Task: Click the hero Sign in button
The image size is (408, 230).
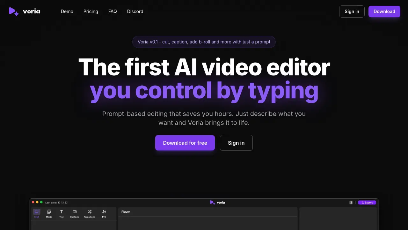Action: (x=236, y=143)
